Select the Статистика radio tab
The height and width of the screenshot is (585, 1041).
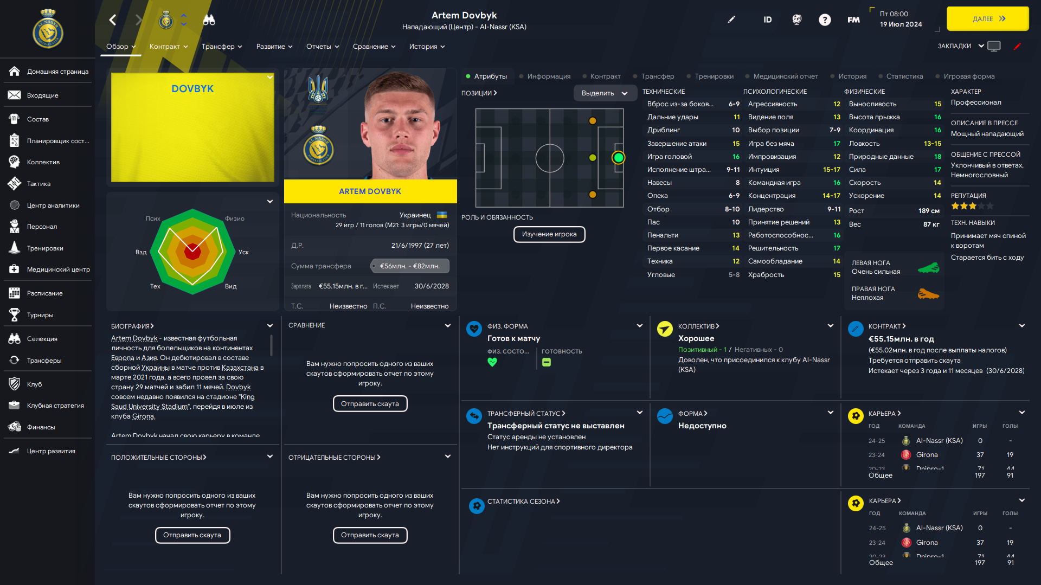[901, 76]
